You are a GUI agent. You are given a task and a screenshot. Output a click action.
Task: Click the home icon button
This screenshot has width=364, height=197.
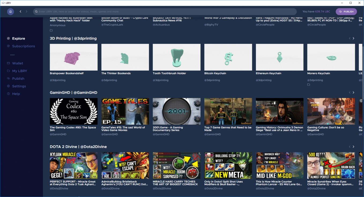click(10, 12)
